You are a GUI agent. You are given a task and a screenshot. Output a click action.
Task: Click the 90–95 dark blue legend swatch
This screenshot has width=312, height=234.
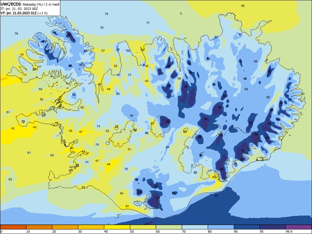[247, 227]
